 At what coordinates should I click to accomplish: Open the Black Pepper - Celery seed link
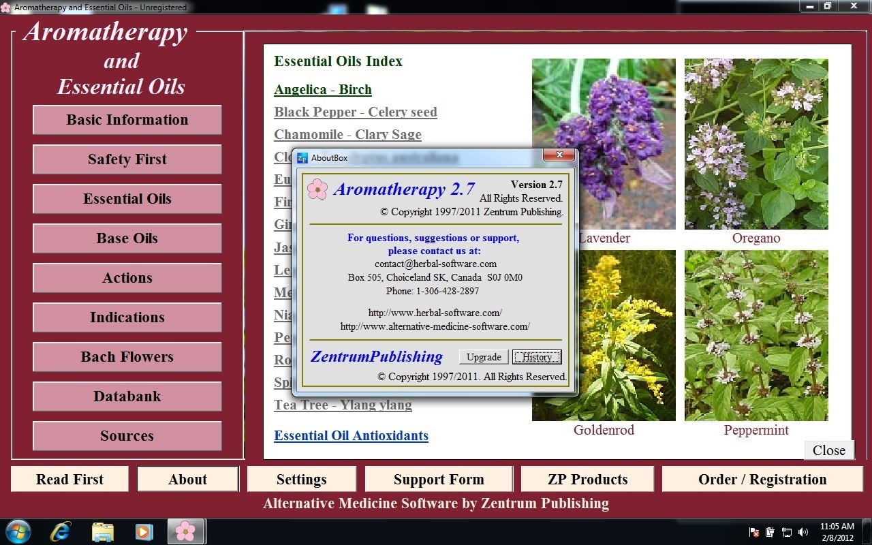(x=356, y=112)
